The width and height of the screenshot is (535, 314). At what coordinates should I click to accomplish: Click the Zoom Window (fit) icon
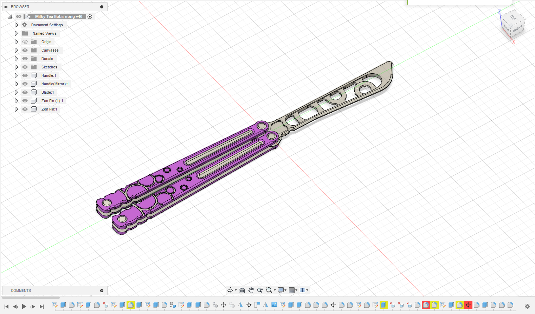pos(269,290)
